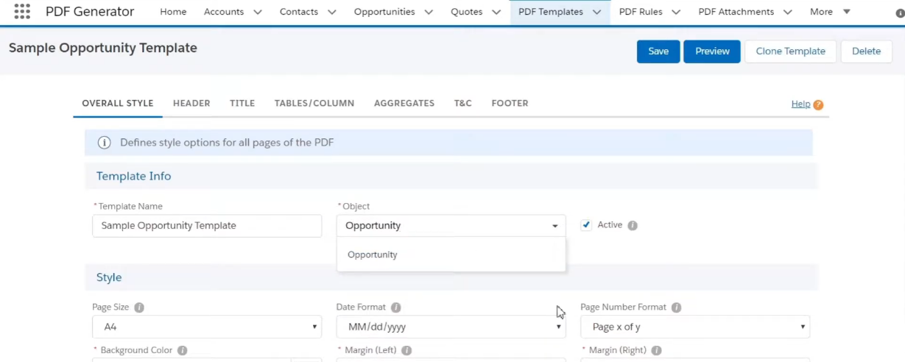Uncheck the Active checkbox
Screen dimensions: 905x362
tap(586, 225)
